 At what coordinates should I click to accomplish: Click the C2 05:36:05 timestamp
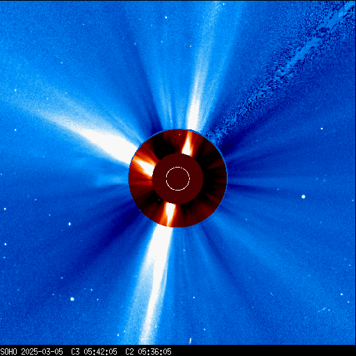[x=148, y=352]
